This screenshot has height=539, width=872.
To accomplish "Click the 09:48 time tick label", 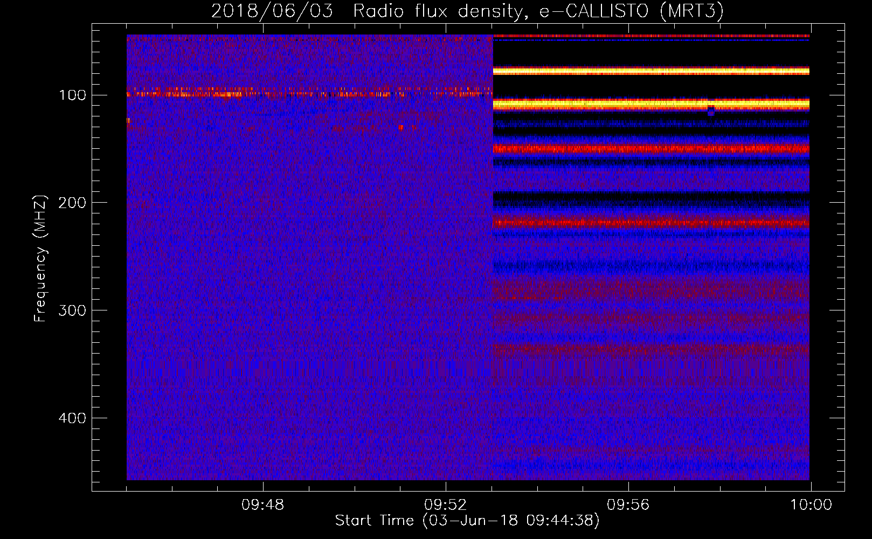I will [x=262, y=505].
